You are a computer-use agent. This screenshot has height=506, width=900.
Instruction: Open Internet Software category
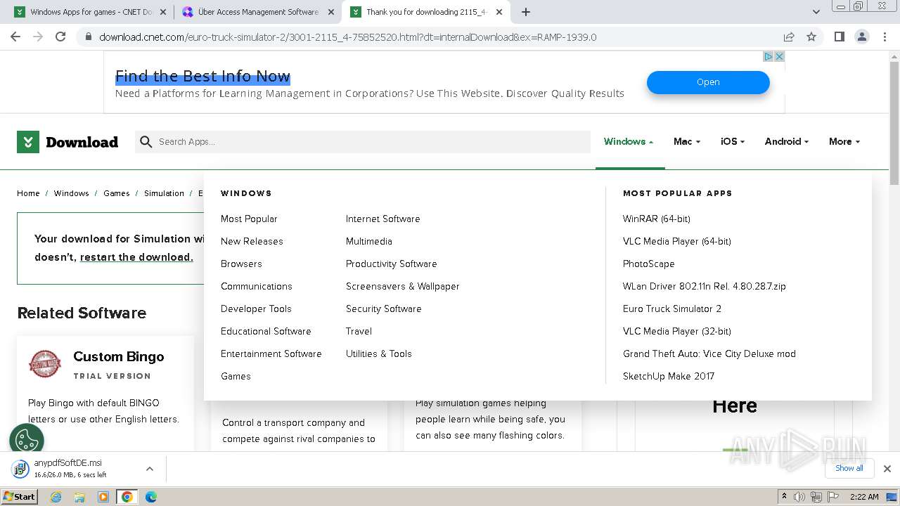(382, 219)
